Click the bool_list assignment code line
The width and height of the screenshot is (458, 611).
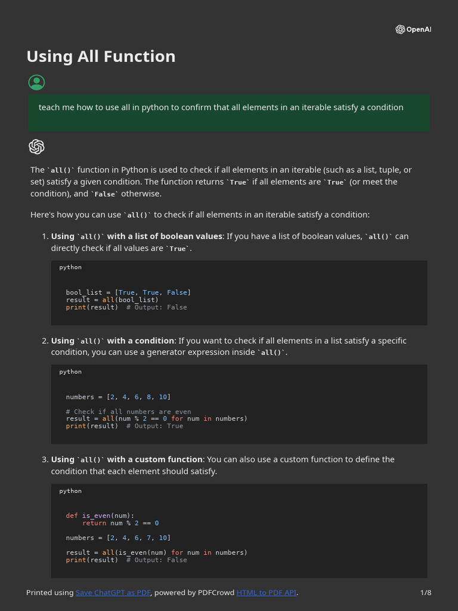tap(128, 292)
